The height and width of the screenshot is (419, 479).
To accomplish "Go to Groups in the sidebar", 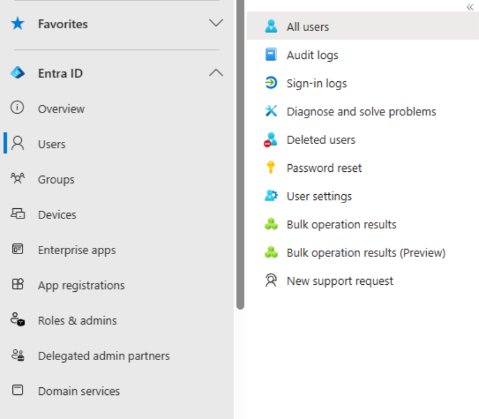I will point(56,179).
